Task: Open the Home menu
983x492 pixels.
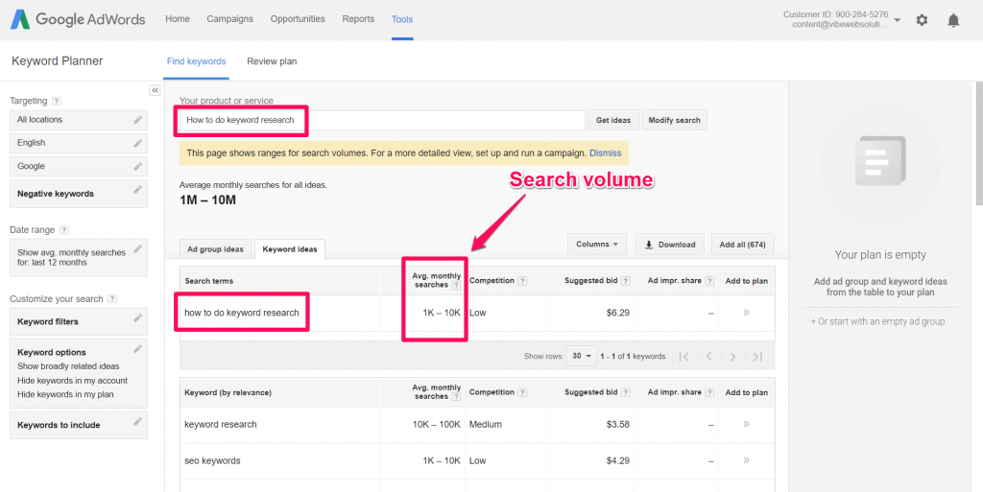Action: pos(178,19)
